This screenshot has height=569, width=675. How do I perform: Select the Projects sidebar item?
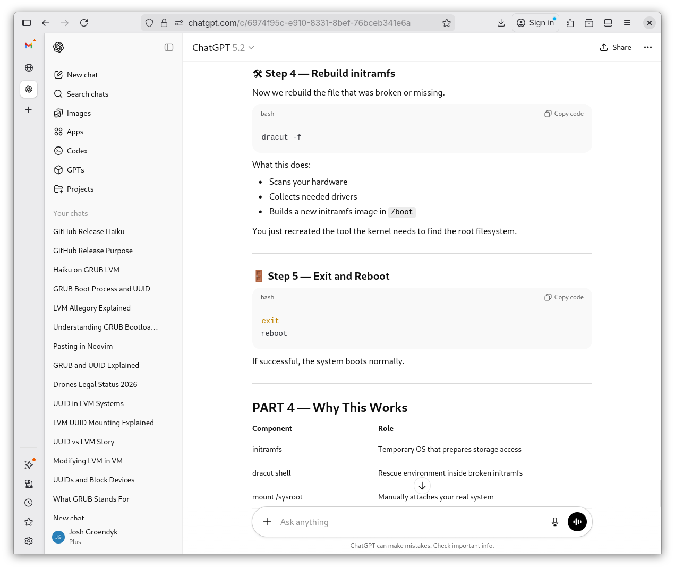(x=80, y=189)
